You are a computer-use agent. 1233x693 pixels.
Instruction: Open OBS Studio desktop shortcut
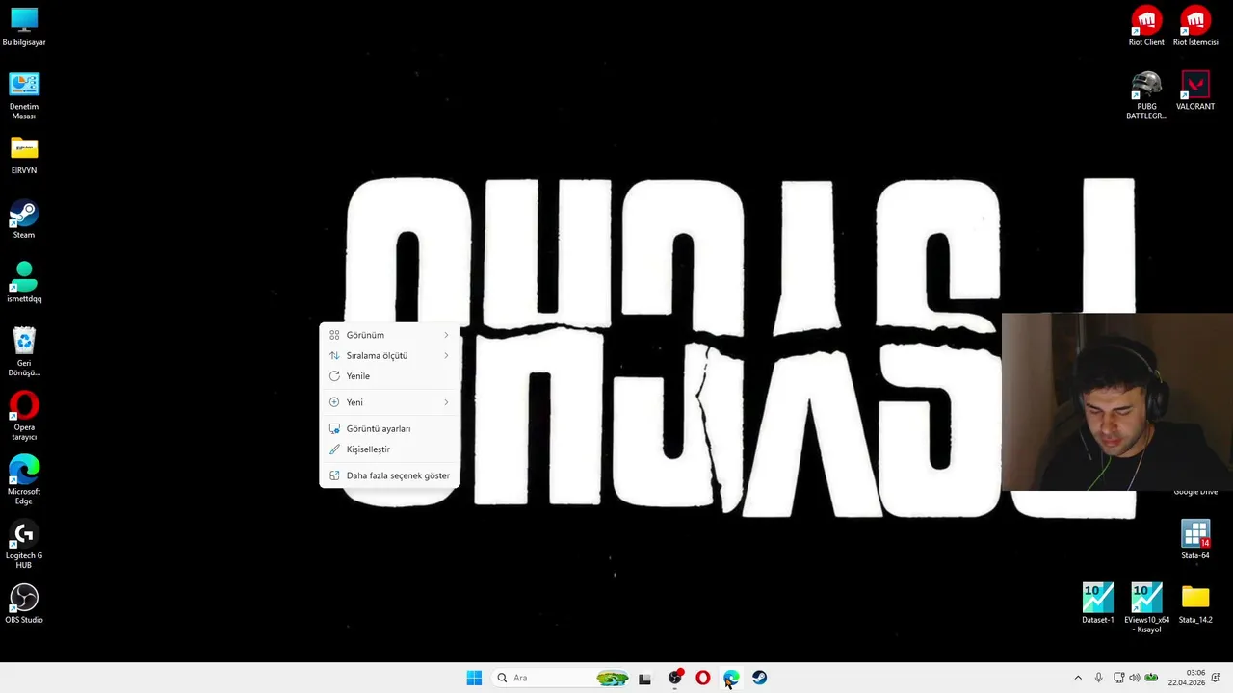(24, 604)
